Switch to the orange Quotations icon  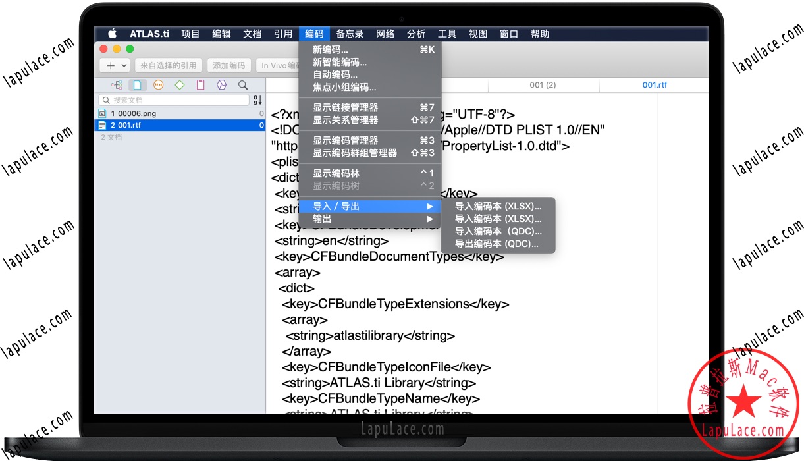coord(158,85)
